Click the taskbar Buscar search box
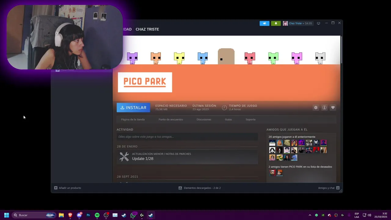Image resolution: width=391 pixels, height=220 pixels. pos(35,215)
